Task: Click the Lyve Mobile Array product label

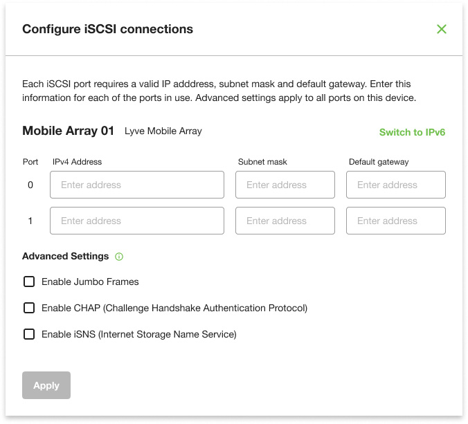Action: click(x=163, y=131)
